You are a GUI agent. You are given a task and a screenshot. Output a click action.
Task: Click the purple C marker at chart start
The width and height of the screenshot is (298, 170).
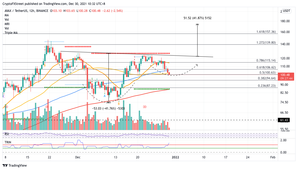coord(4,96)
